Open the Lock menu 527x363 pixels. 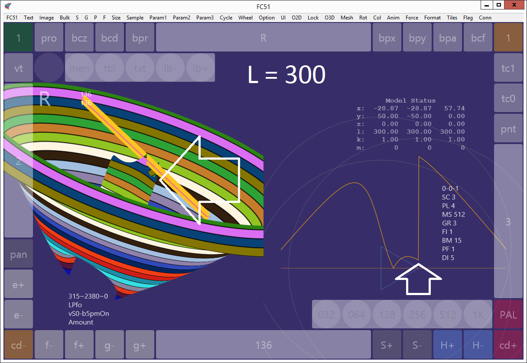[x=313, y=18]
